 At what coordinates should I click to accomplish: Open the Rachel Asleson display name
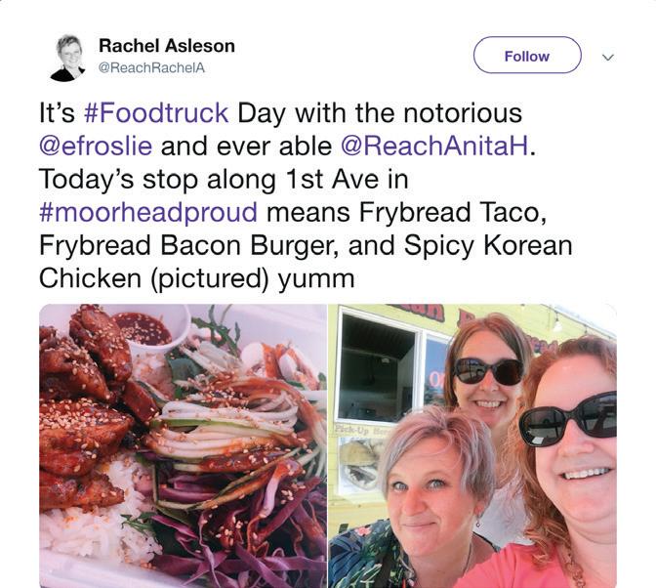coord(167,46)
